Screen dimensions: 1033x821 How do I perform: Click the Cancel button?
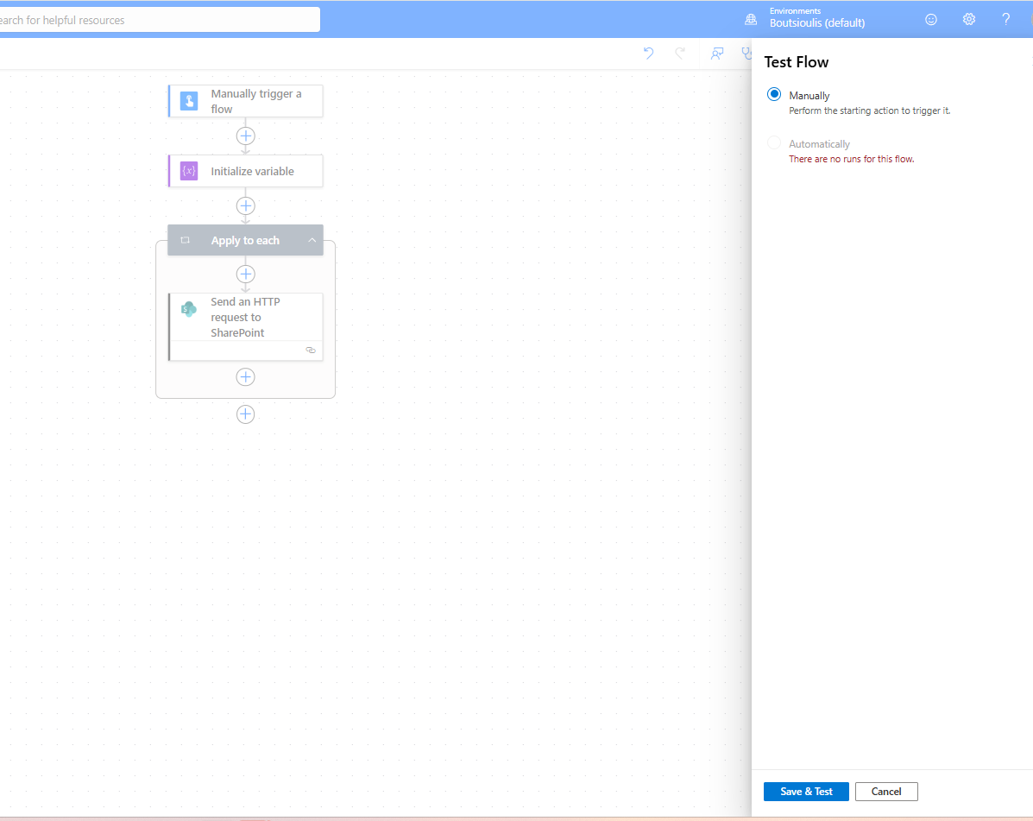(x=886, y=792)
